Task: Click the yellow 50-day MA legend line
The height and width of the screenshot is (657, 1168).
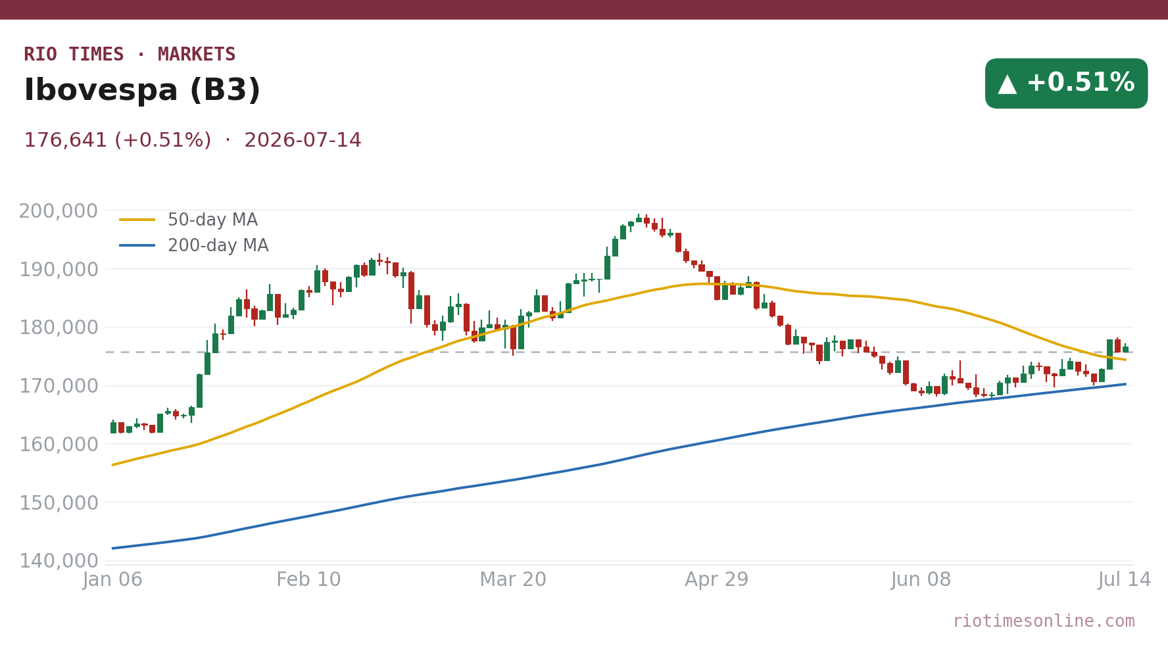Action: click(137, 220)
